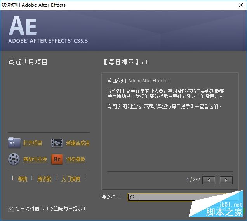Click the 【每日提示】:1 heading
The width and height of the screenshot is (247, 221).
(126, 62)
